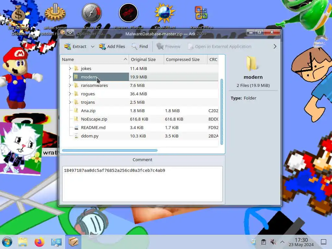Click the 616.8 KiB compressed size cell
The width and height of the screenshot is (332, 249).
[174, 119]
